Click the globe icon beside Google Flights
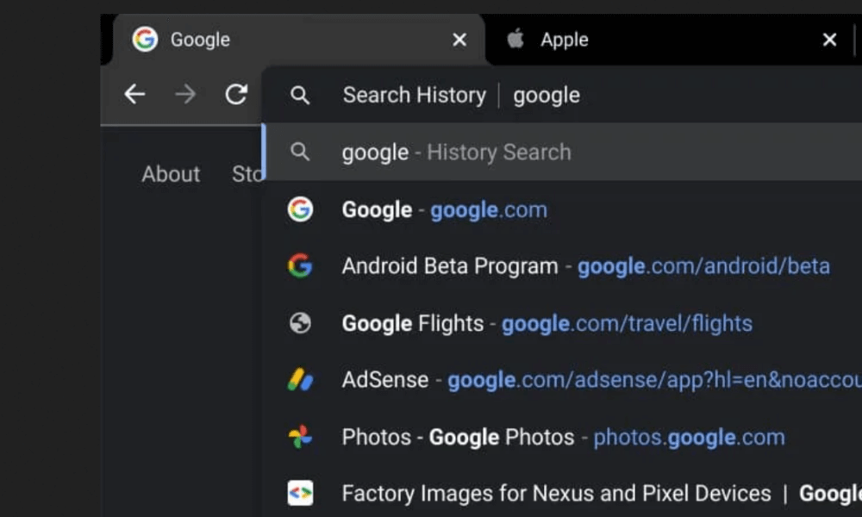This screenshot has width=862, height=517. [x=300, y=323]
